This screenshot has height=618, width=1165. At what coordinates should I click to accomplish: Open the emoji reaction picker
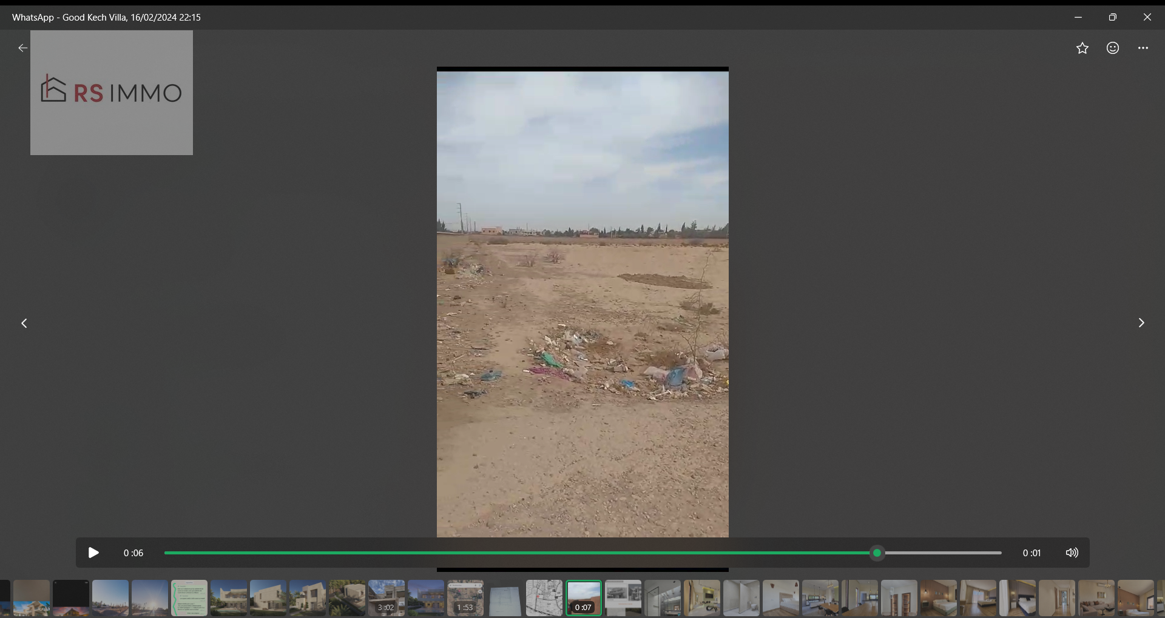coord(1113,48)
